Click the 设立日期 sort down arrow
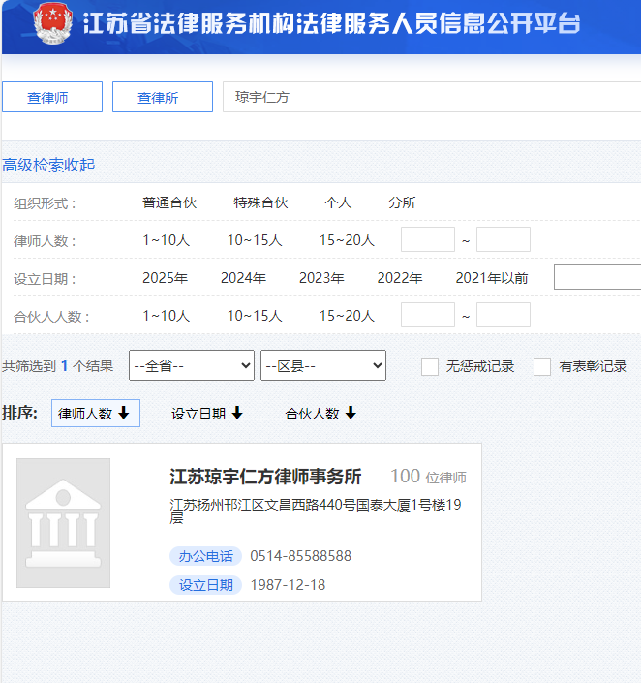The image size is (641, 683). 237,413
